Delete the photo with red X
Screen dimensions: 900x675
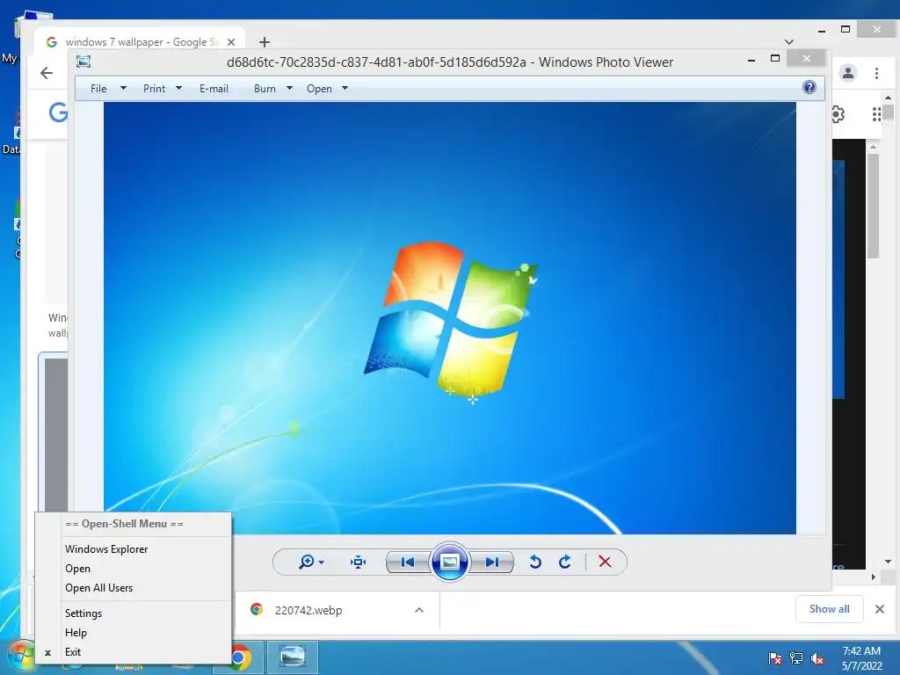[605, 562]
